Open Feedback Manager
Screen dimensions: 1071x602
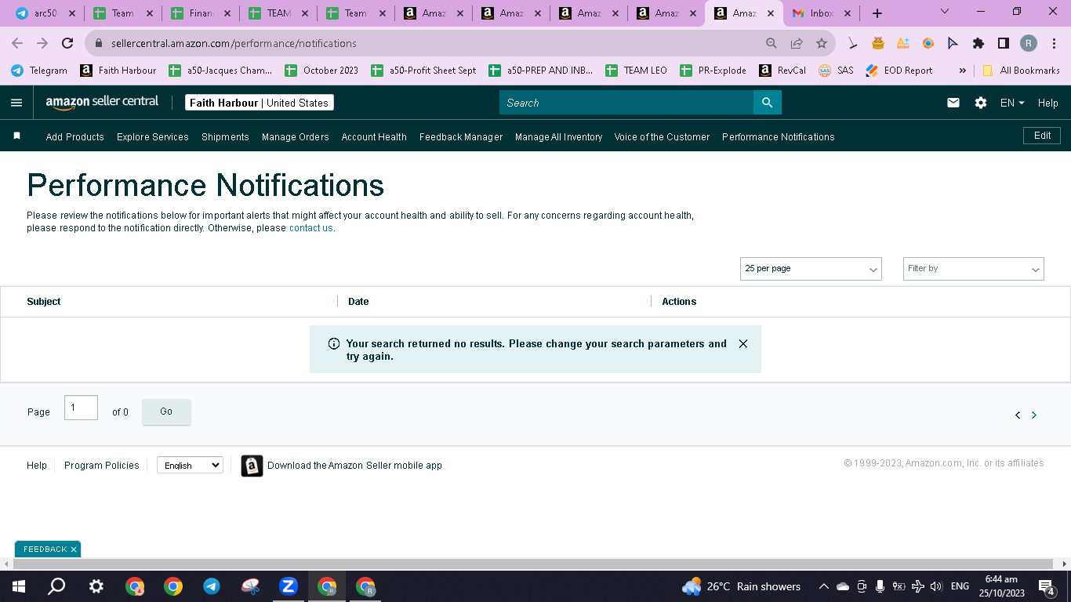461,137
